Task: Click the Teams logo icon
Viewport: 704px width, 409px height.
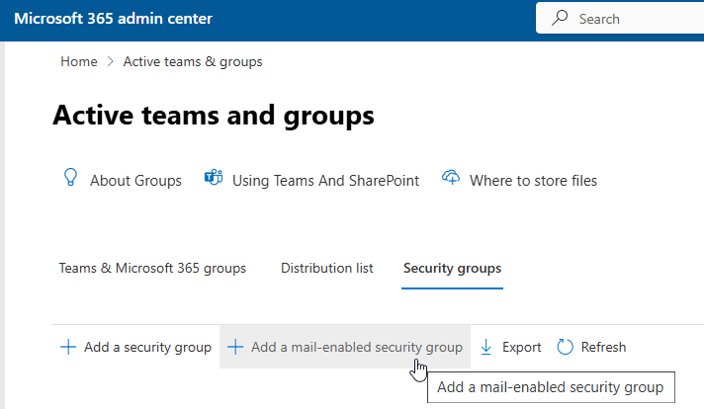Action: coord(213,179)
